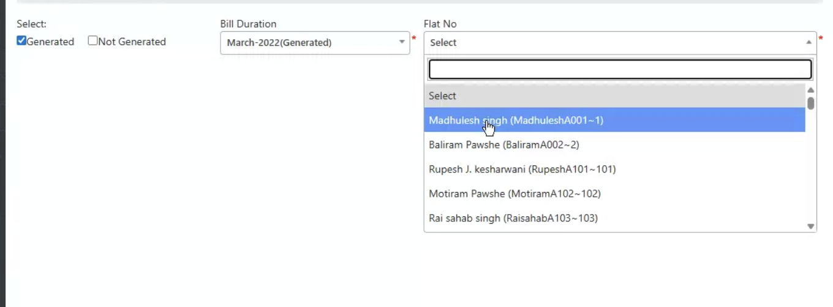The width and height of the screenshot is (833, 307).
Task: Click the 'Flat No' field label
Action: point(440,24)
